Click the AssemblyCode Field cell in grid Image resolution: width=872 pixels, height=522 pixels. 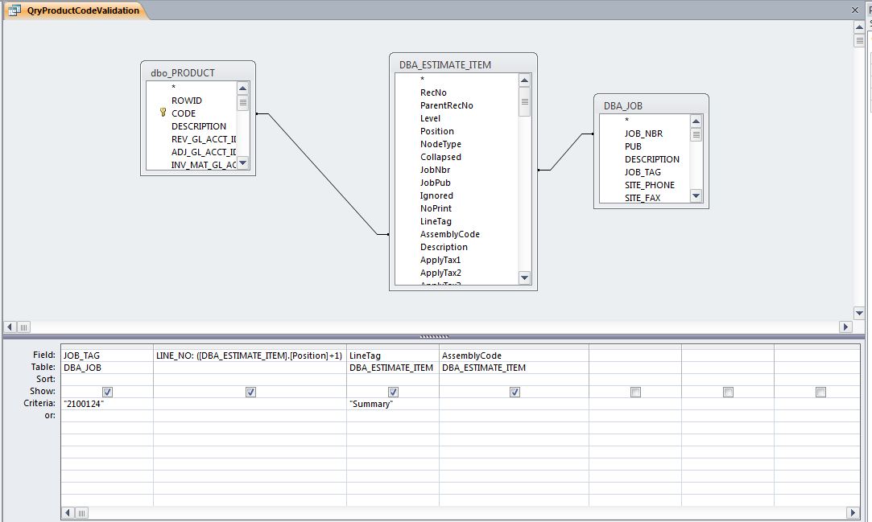click(x=514, y=356)
